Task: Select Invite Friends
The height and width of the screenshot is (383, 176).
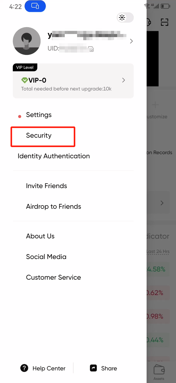Action: (x=47, y=186)
